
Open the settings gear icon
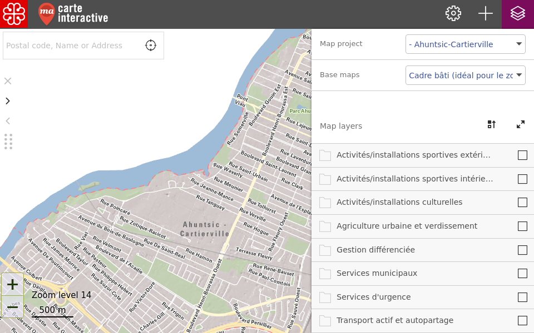453,14
